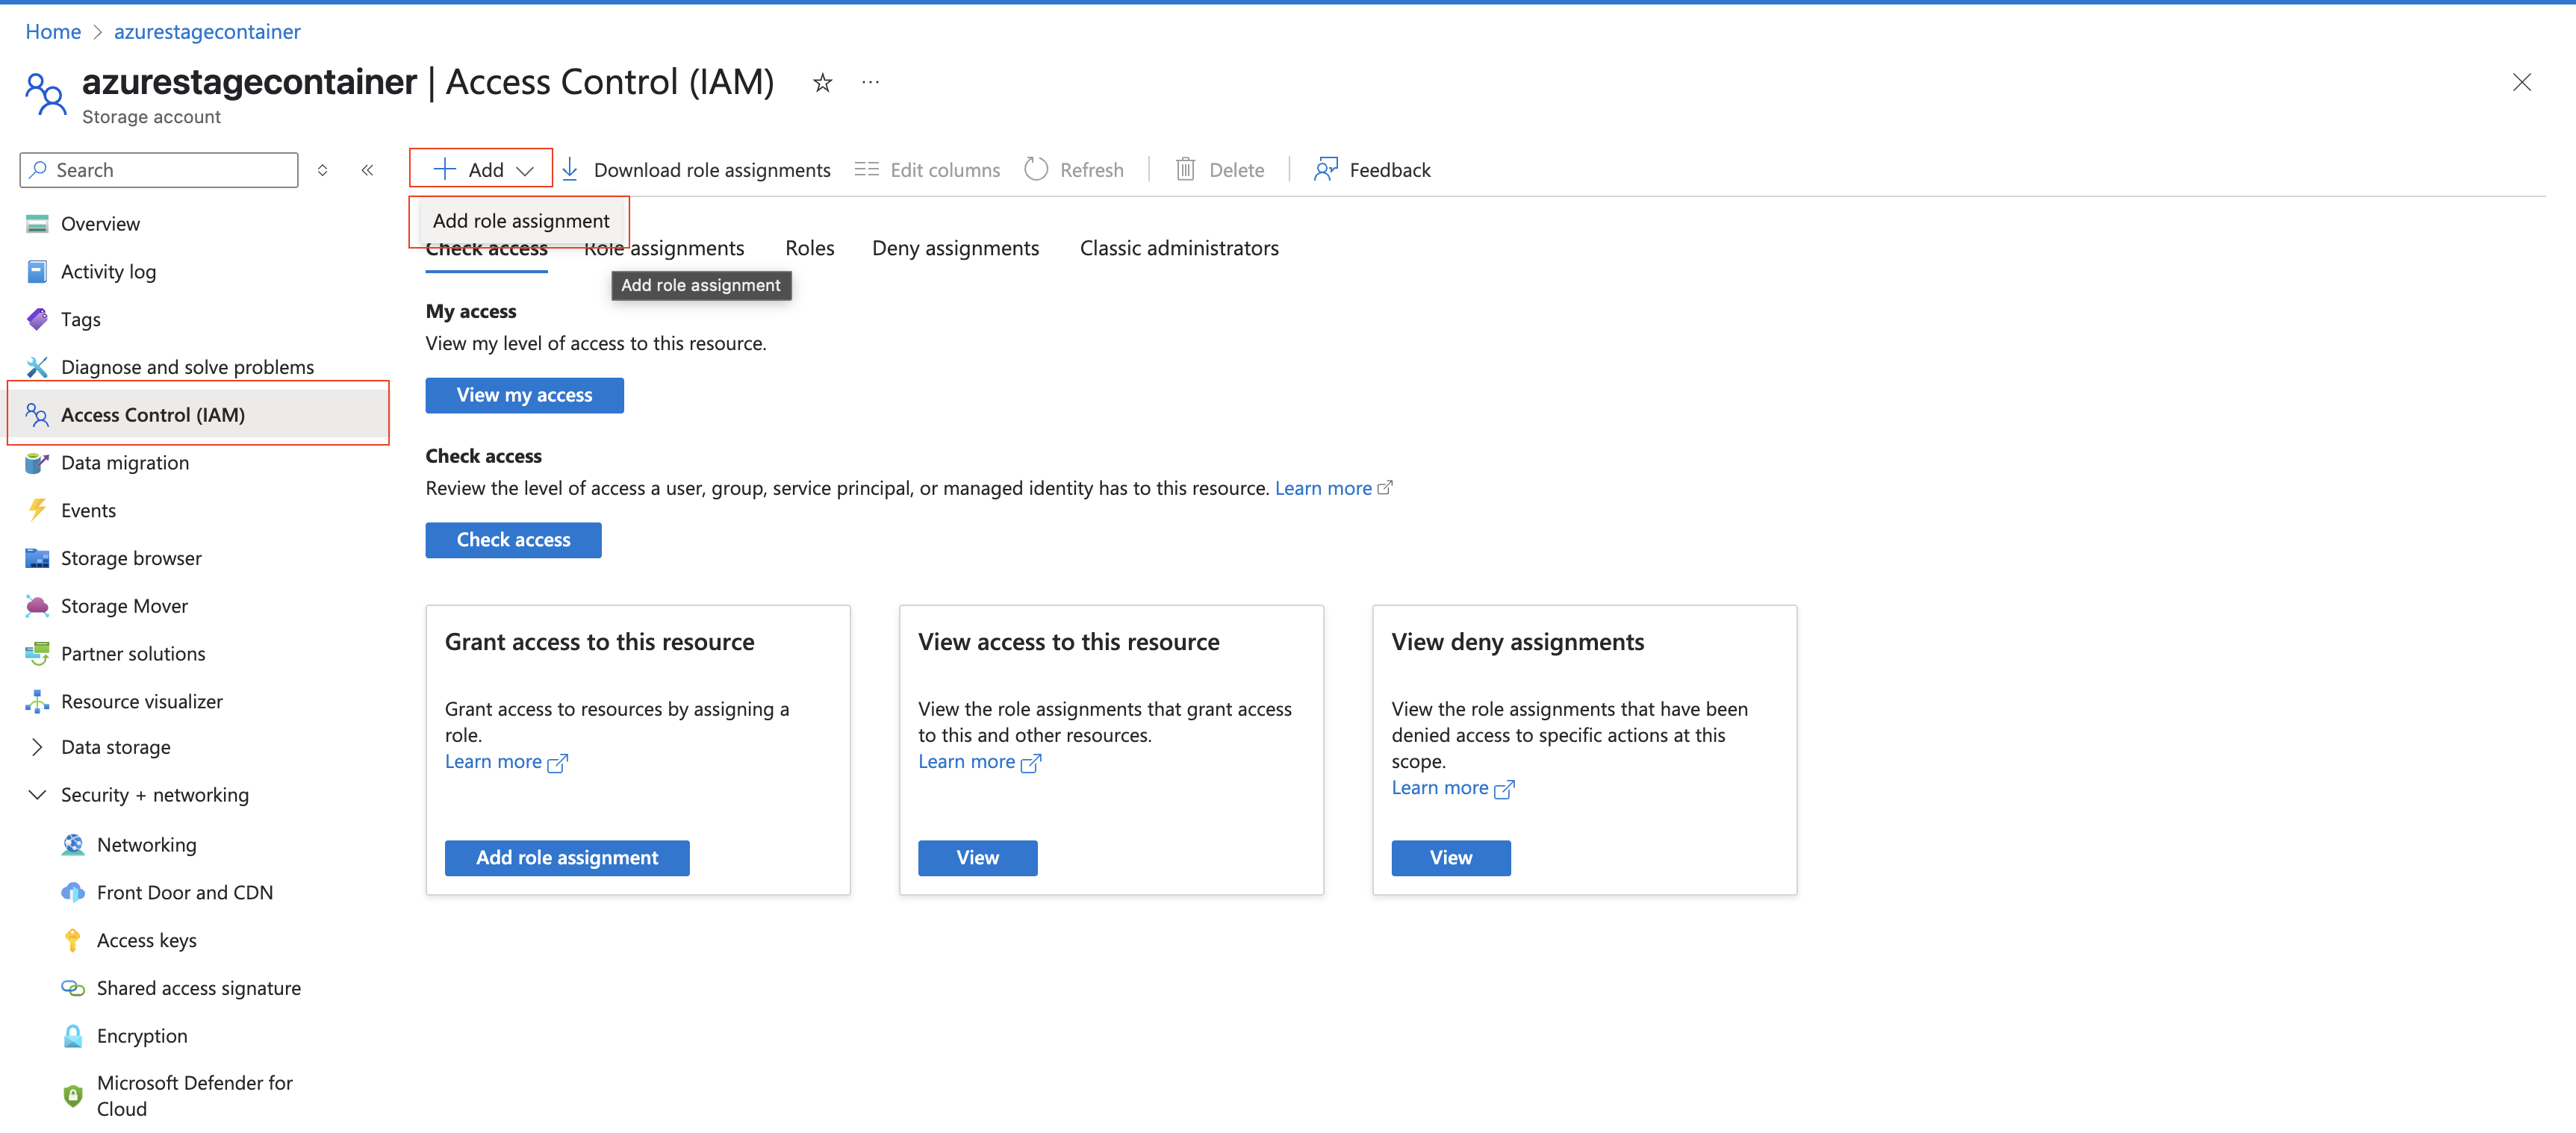Click Resource visualizer hierarchy icon
This screenshot has height=1133, width=2576.
(37, 702)
